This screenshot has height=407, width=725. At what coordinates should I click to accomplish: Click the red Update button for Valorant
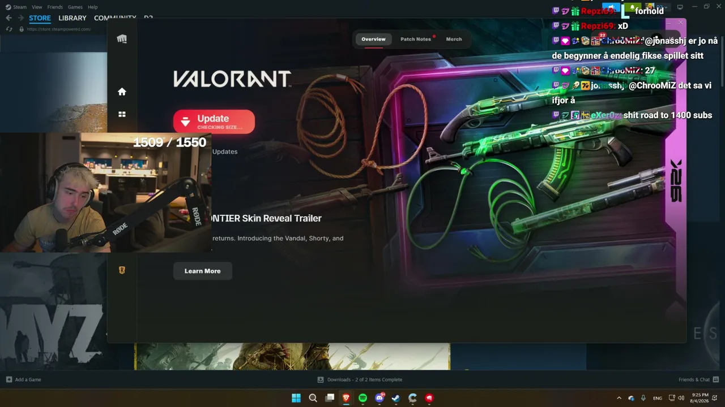(x=214, y=122)
